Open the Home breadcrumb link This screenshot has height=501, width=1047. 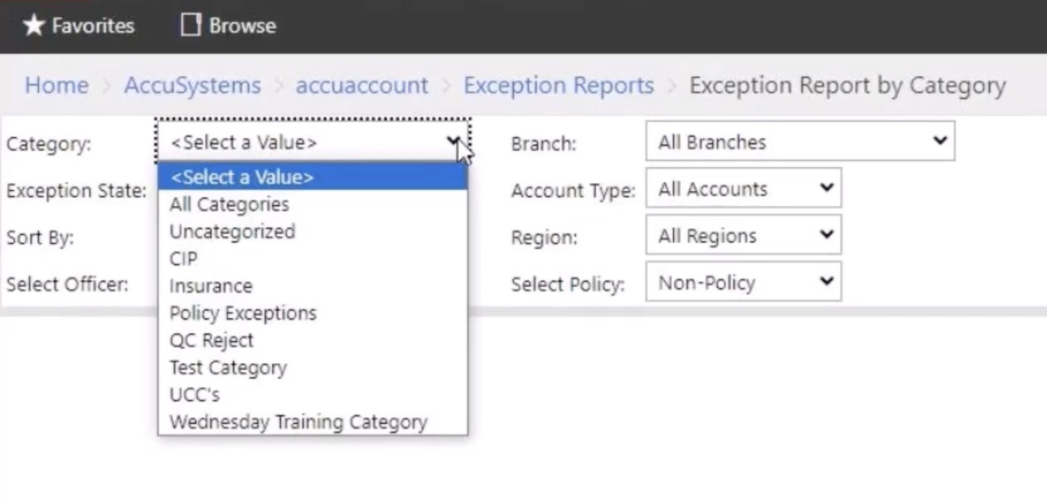coord(57,85)
